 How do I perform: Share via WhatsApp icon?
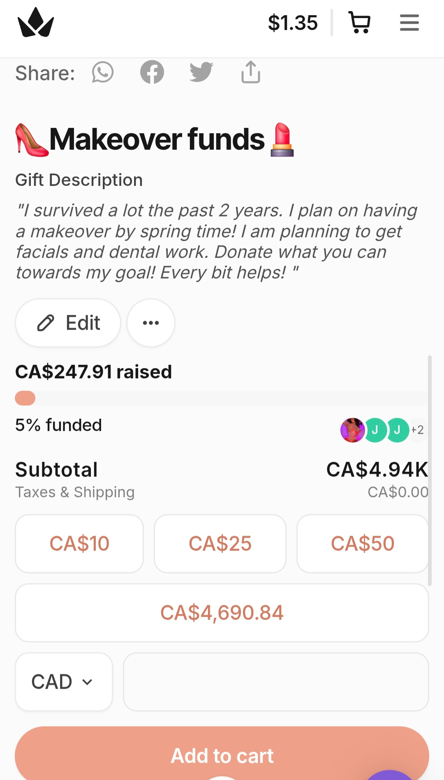[x=102, y=72]
